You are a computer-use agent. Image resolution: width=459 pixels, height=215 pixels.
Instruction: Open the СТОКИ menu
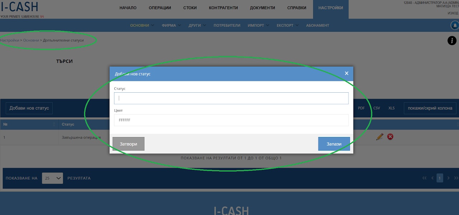[x=190, y=8]
